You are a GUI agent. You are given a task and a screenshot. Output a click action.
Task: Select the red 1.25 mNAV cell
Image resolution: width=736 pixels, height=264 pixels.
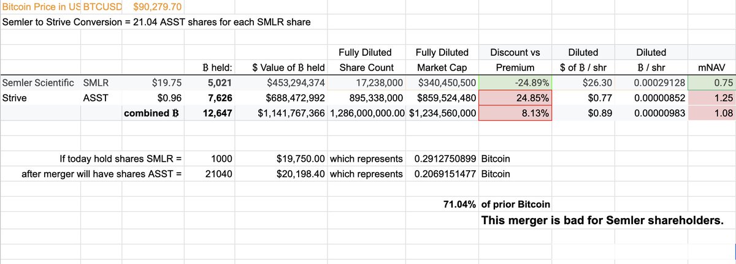click(x=711, y=97)
